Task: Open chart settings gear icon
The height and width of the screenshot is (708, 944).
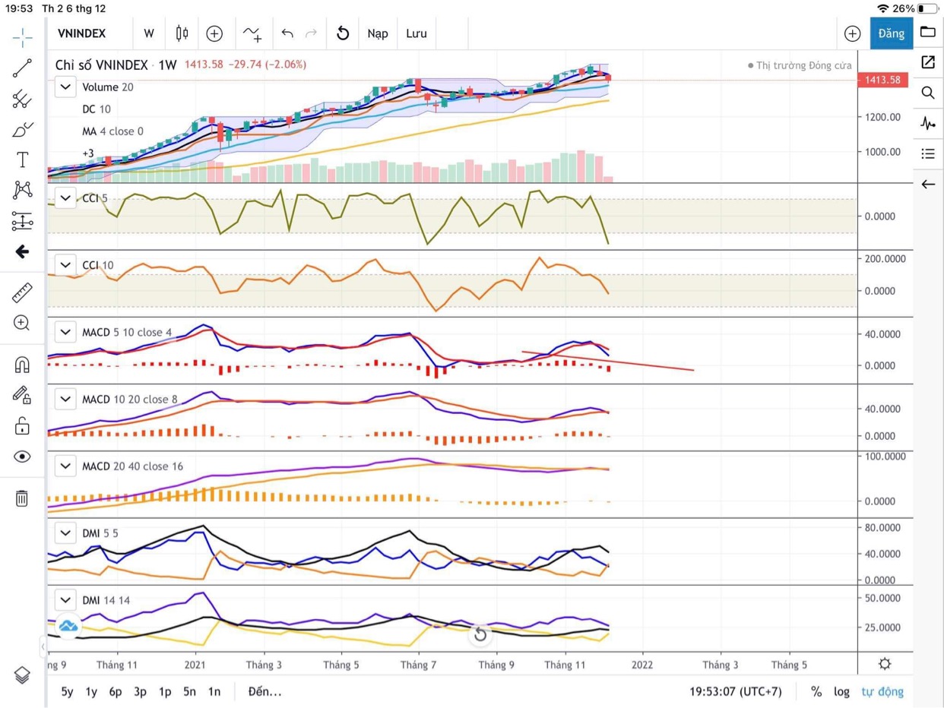Action: [885, 664]
